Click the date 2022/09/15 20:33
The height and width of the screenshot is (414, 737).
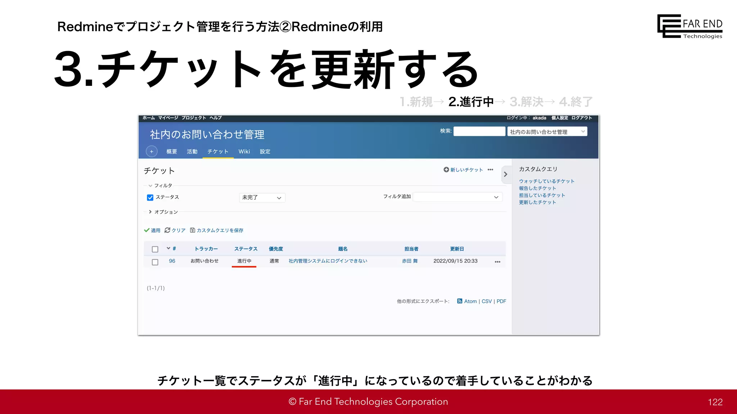pos(456,261)
